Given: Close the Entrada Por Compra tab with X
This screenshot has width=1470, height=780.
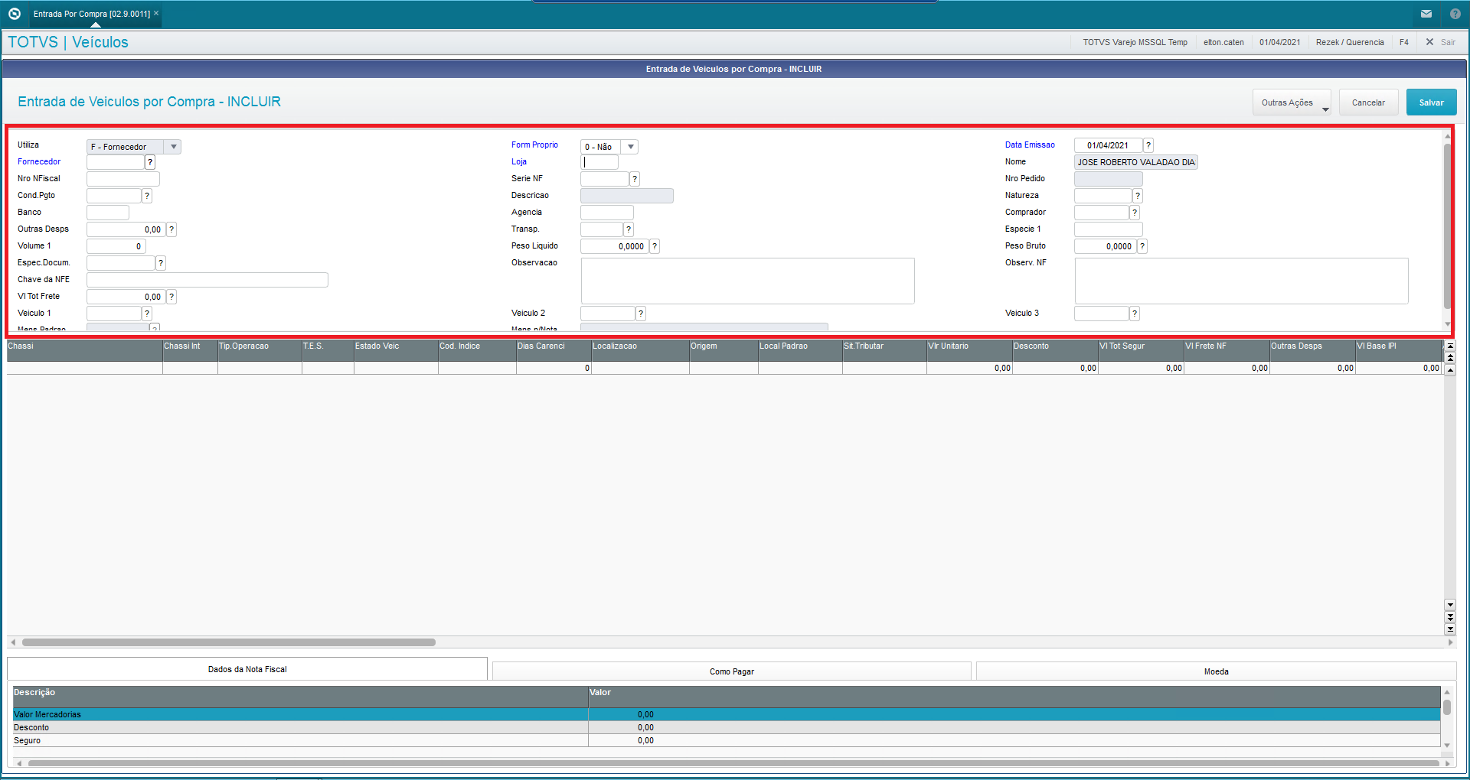Looking at the screenshot, I should point(156,13).
